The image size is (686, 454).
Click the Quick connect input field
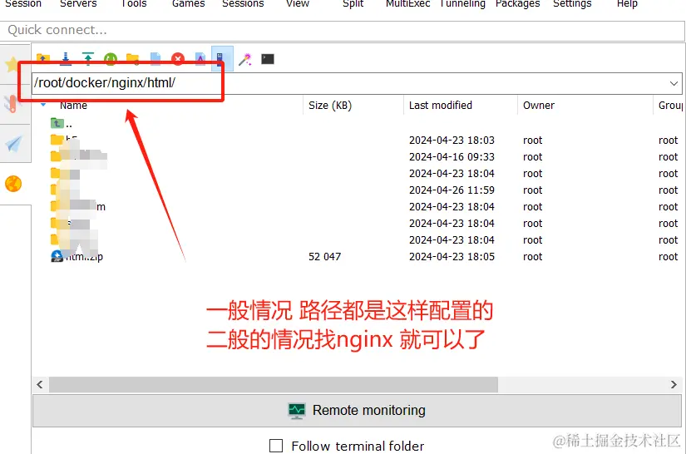pos(343,30)
